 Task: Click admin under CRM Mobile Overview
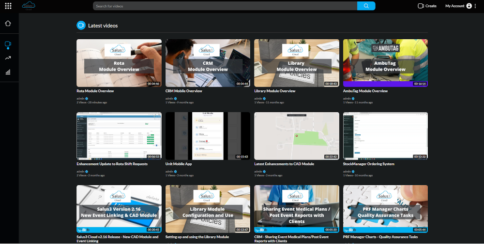click(x=169, y=99)
